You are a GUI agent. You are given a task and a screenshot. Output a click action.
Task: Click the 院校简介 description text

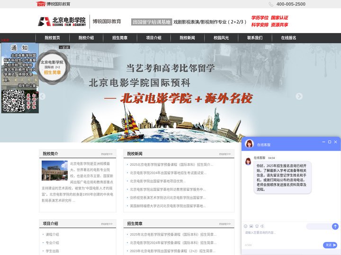77,182
